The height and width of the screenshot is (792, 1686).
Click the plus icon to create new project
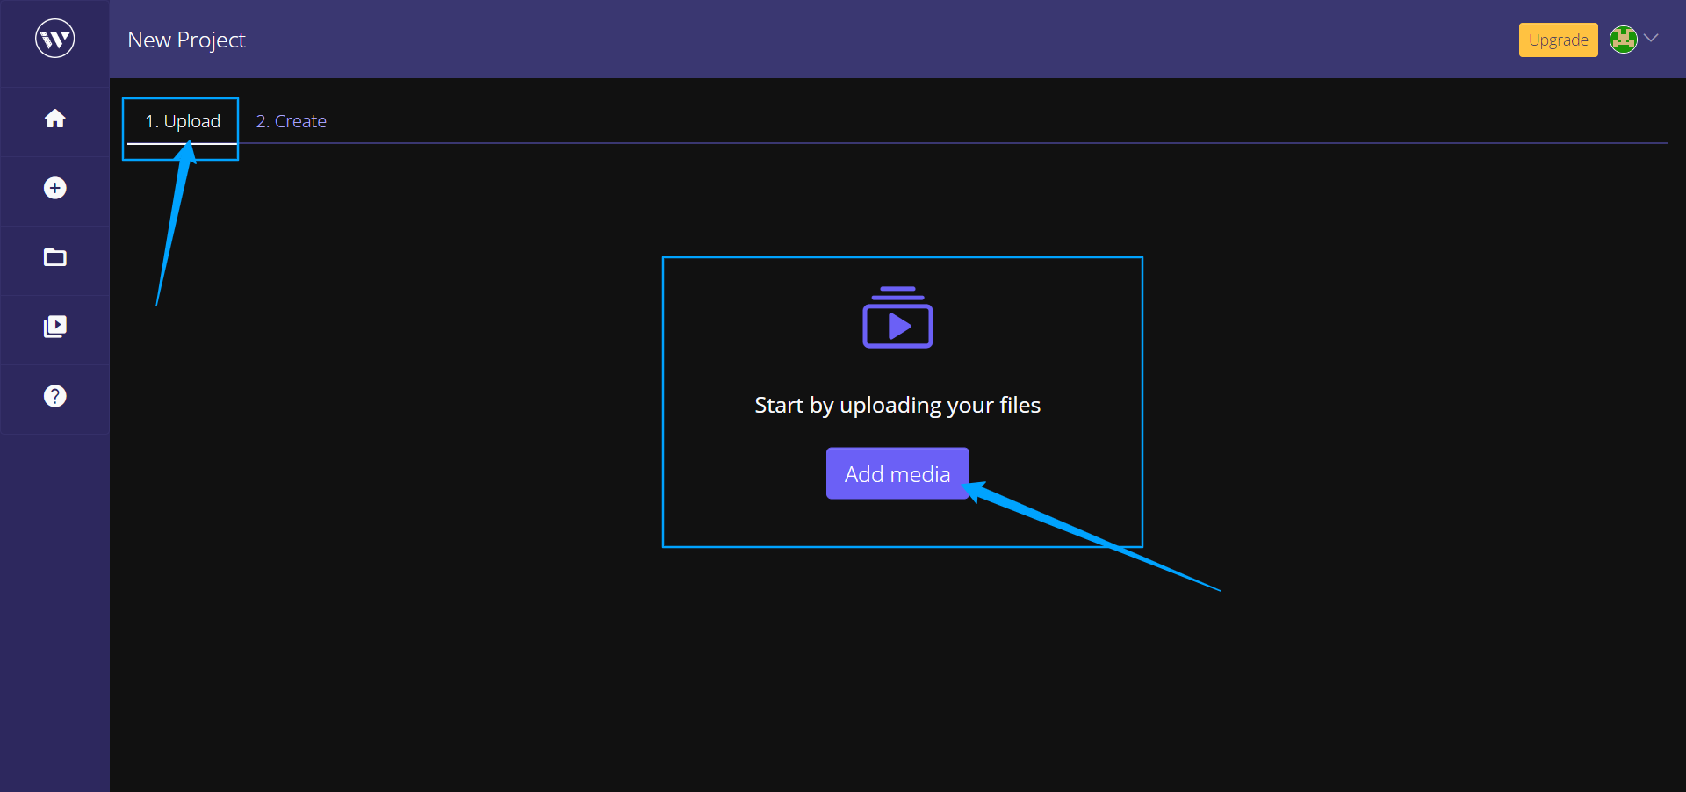coord(54,188)
